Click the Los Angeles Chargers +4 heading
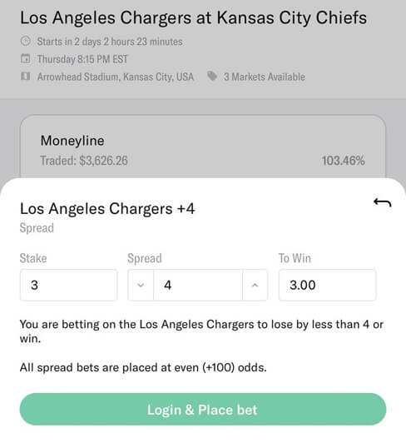 (x=107, y=209)
